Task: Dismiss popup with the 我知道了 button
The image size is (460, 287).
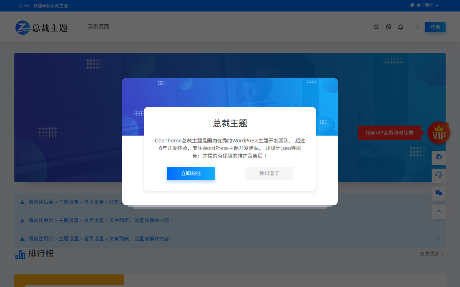Action: click(x=269, y=173)
